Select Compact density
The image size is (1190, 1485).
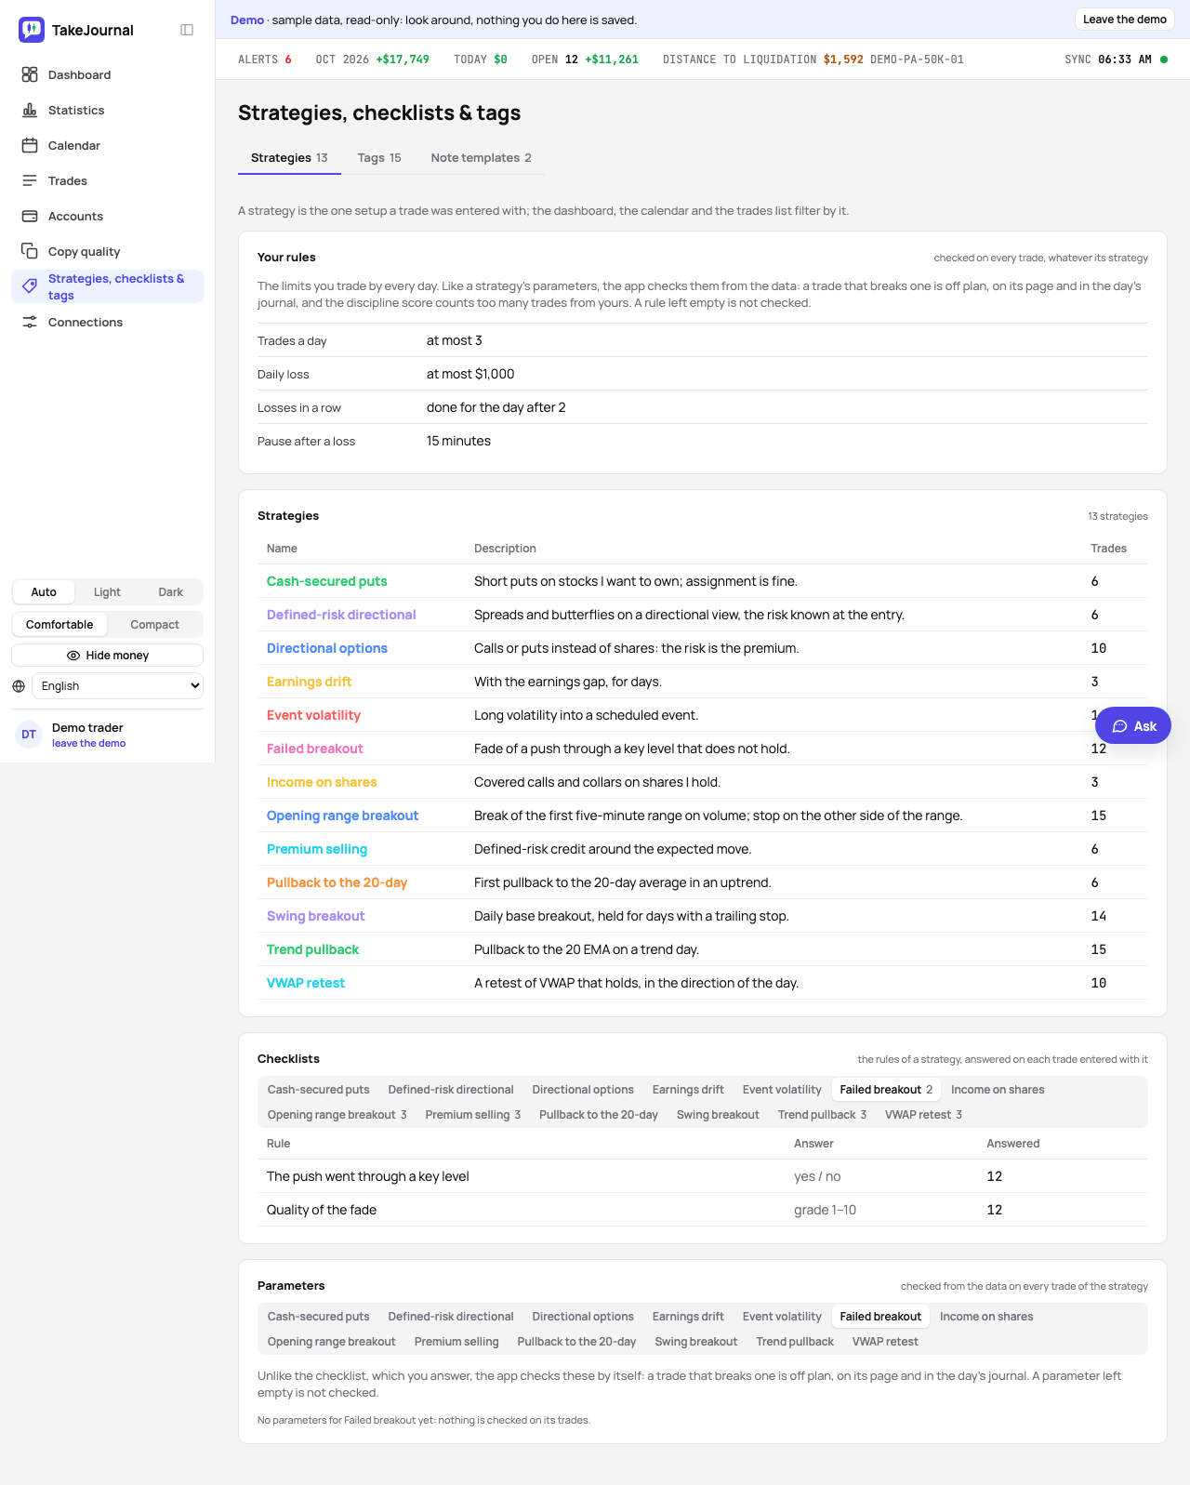(x=154, y=625)
